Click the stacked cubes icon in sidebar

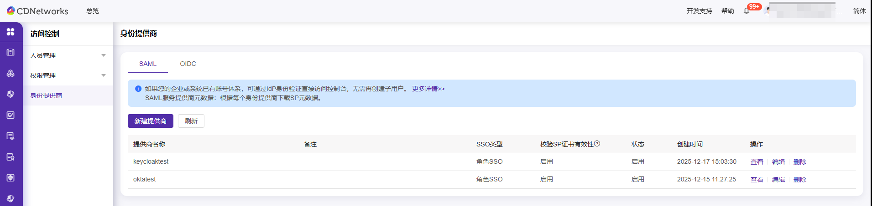(10, 73)
